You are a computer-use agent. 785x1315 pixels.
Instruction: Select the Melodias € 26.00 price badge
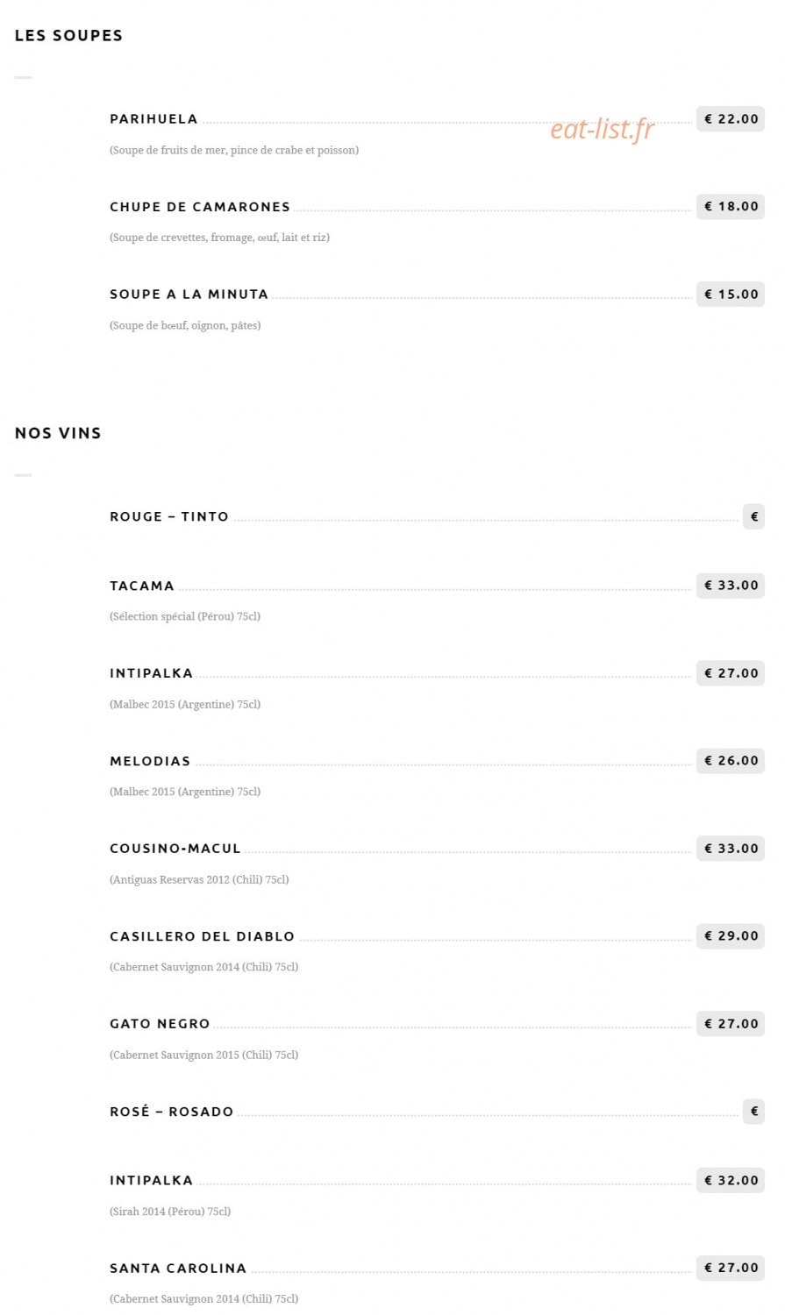(731, 761)
